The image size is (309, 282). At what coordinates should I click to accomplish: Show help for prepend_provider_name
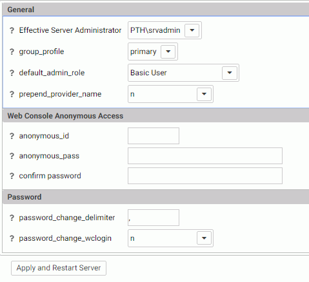[12, 94]
